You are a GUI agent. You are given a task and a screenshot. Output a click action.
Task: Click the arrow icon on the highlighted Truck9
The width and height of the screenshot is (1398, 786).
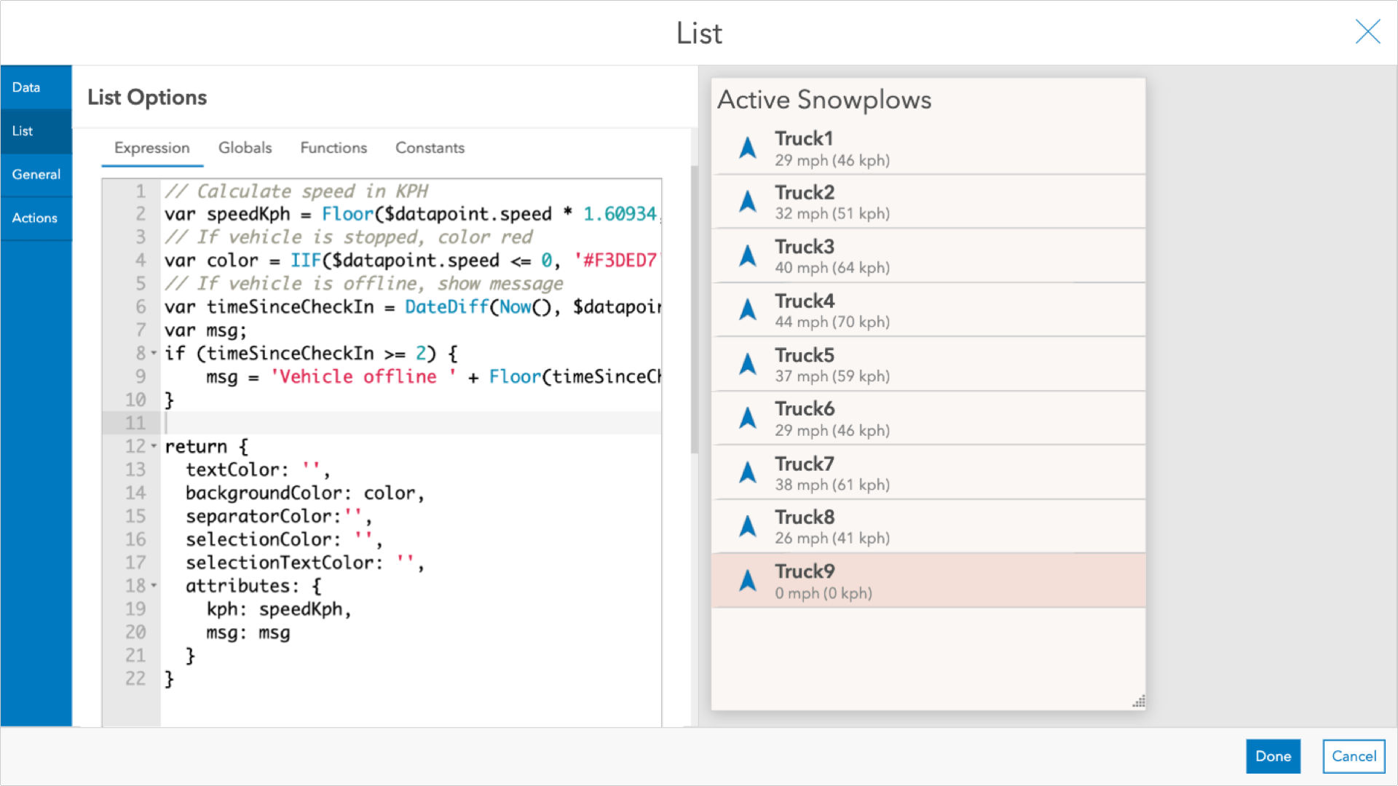point(748,580)
